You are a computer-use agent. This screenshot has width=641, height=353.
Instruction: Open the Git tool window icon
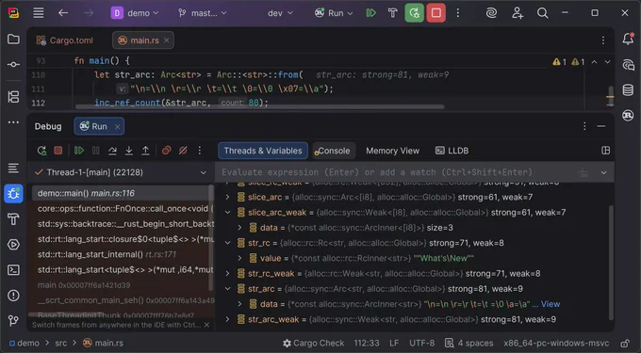click(x=13, y=320)
